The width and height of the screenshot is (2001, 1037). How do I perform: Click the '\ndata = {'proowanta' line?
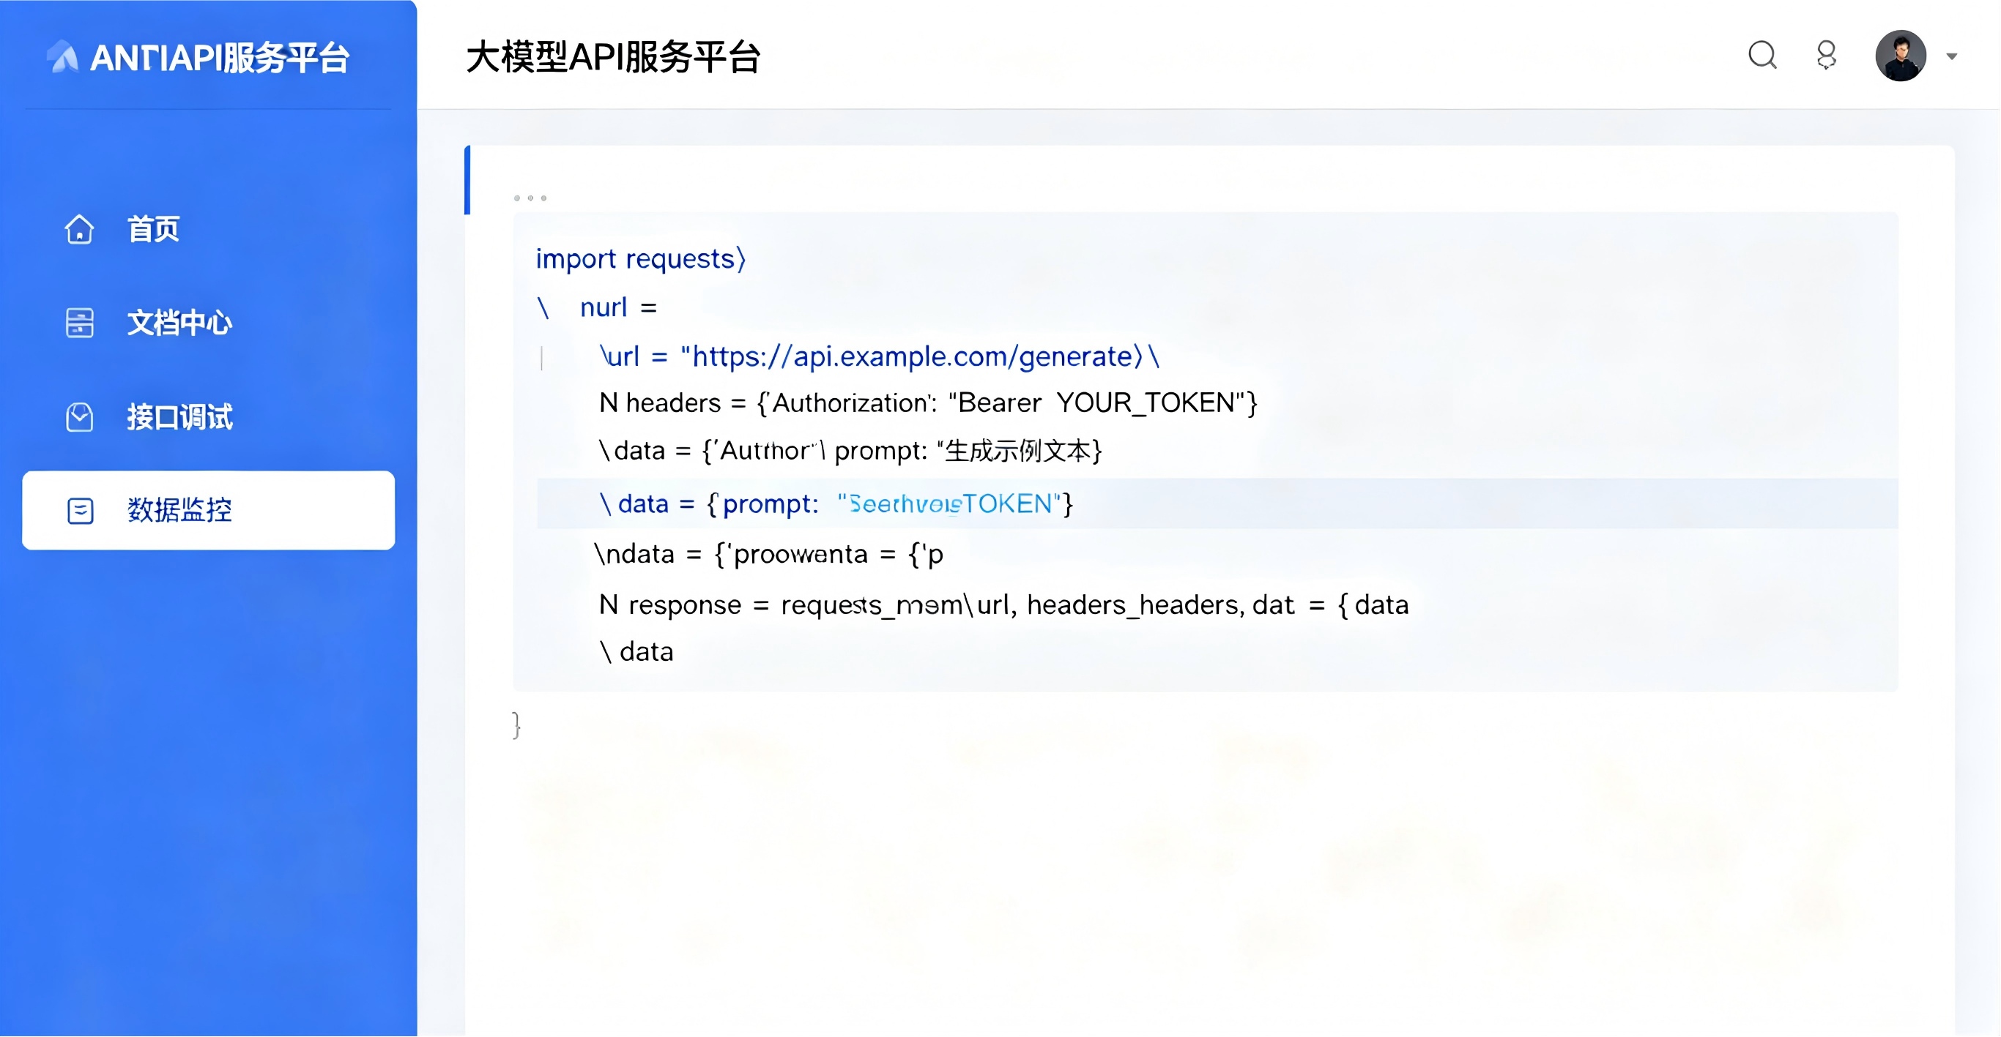tap(769, 554)
